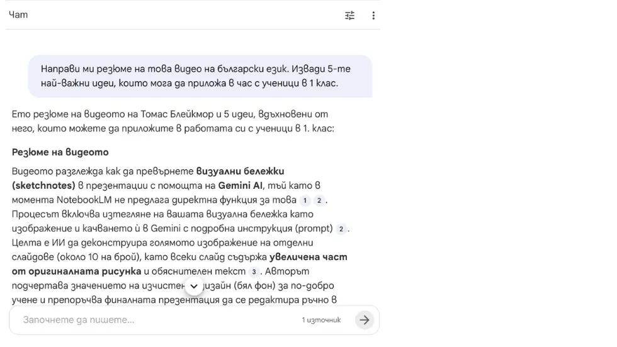Click the '1 източник' source counter
The width and height of the screenshot is (617, 347).
pos(321,320)
